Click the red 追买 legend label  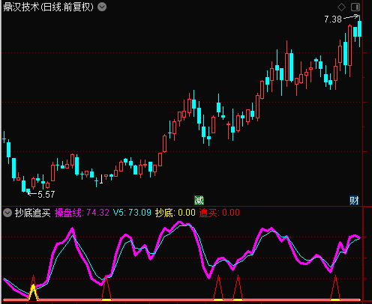tap(220, 213)
